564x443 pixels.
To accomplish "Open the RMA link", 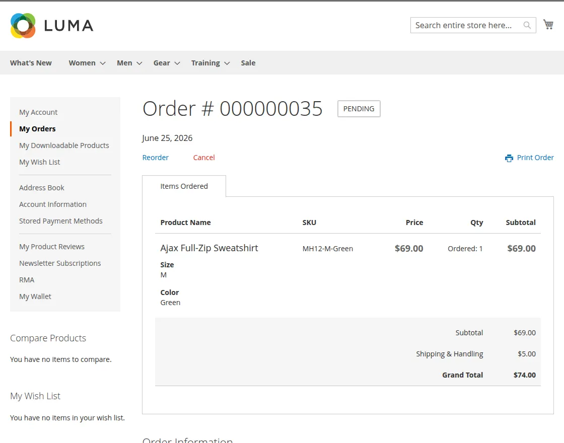I will coord(27,280).
